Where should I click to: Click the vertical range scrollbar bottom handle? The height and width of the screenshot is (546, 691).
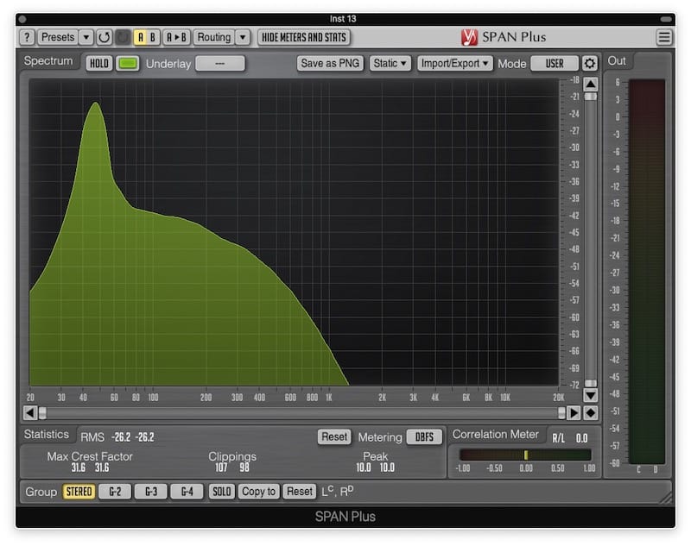coord(591,383)
